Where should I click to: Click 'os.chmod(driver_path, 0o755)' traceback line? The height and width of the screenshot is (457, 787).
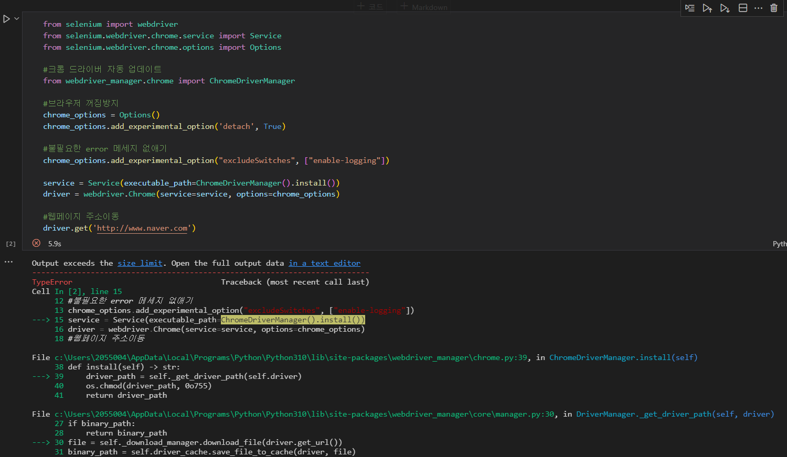149,386
